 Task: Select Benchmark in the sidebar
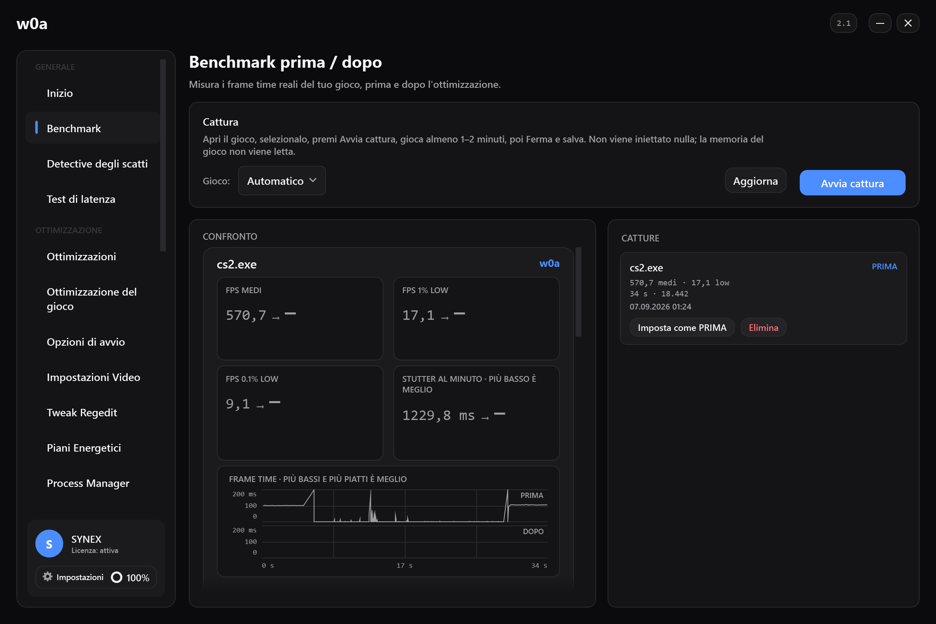(93, 128)
